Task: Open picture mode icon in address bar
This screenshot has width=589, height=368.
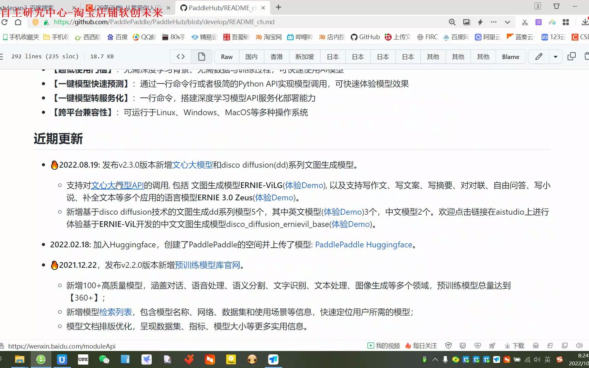Action: (466, 22)
